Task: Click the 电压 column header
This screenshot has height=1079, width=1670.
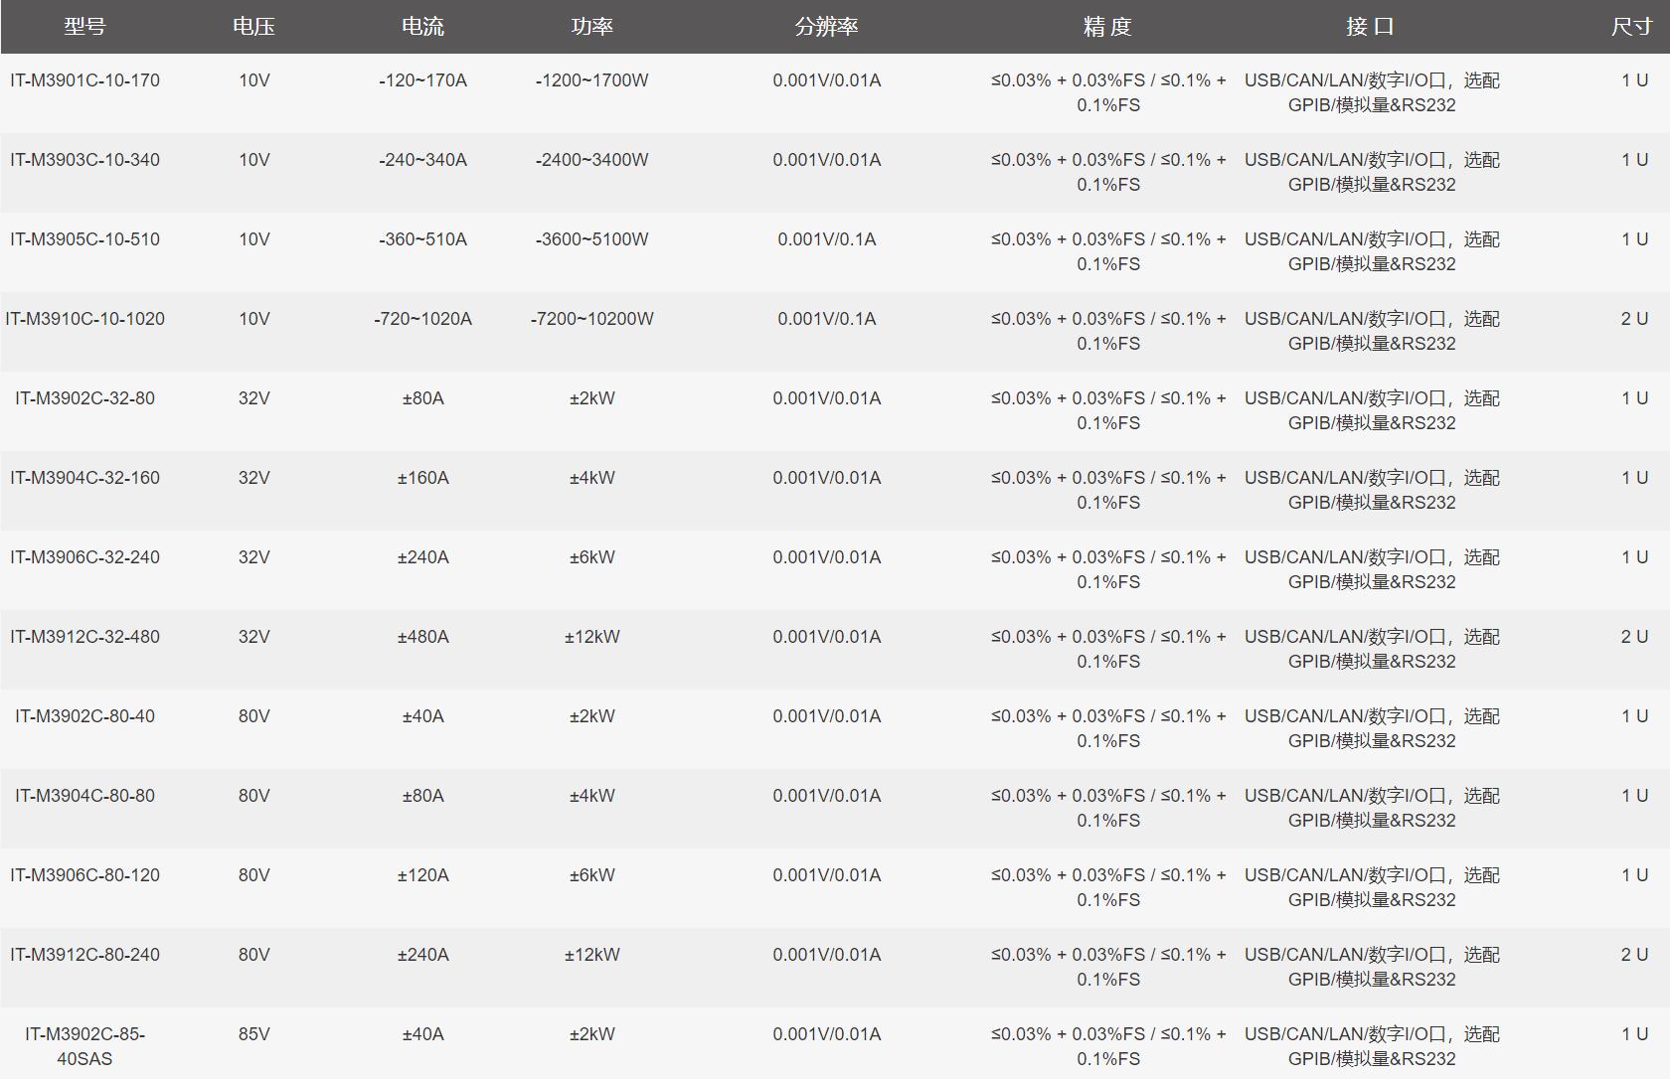Action: pyautogui.click(x=253, y=27)
